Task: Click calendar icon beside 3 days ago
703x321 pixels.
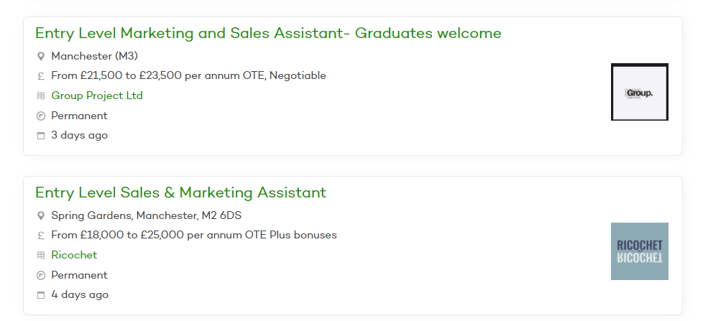Action: point(41,136)
